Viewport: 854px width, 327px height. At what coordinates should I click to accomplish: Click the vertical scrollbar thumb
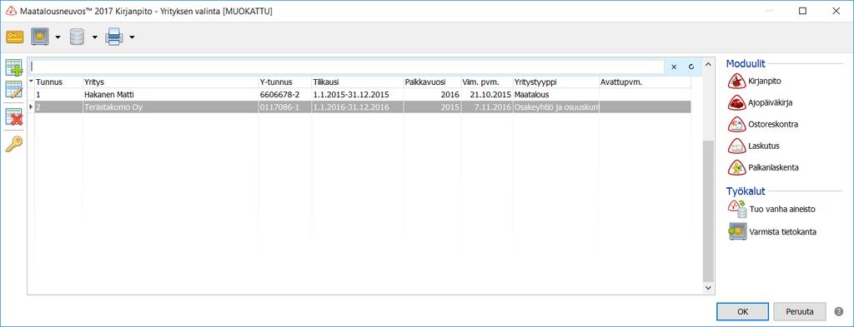(x=708, y=211)
